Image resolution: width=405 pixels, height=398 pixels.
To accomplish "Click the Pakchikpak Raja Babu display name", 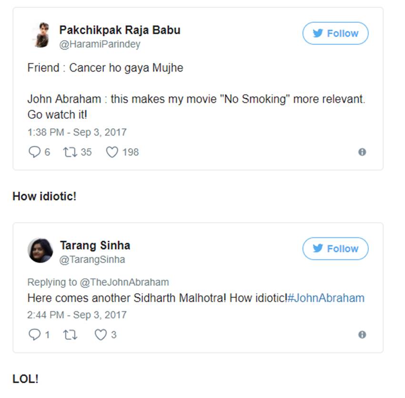I will (120, 30).
